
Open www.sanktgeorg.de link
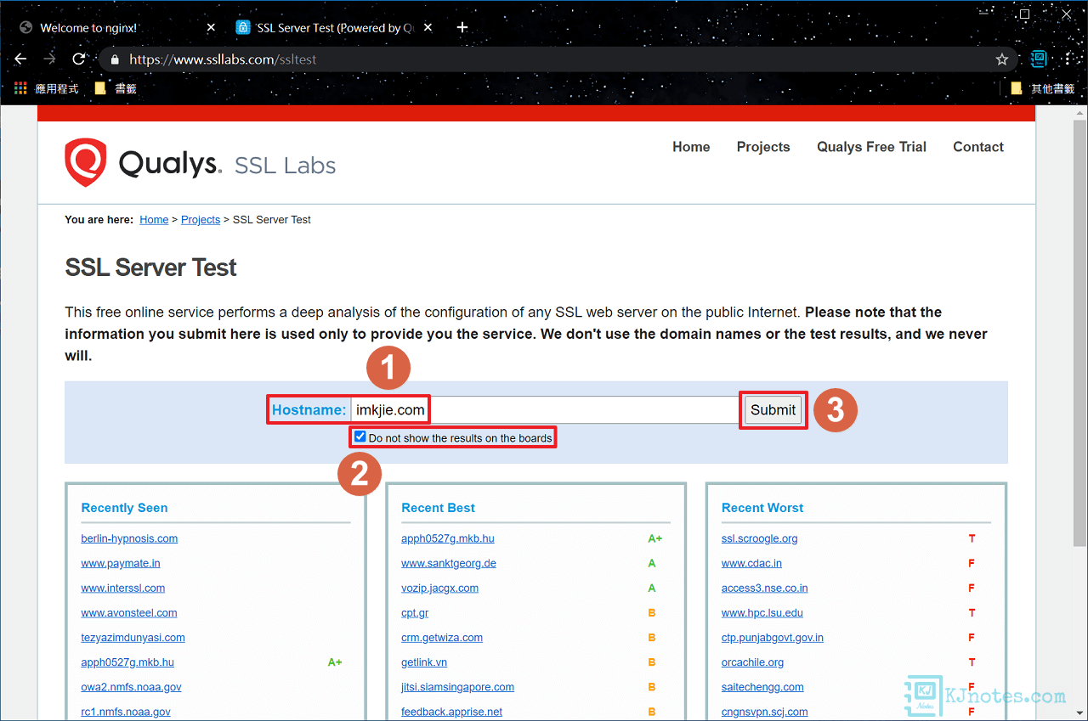pyautogui.click(x=449, y=563)
